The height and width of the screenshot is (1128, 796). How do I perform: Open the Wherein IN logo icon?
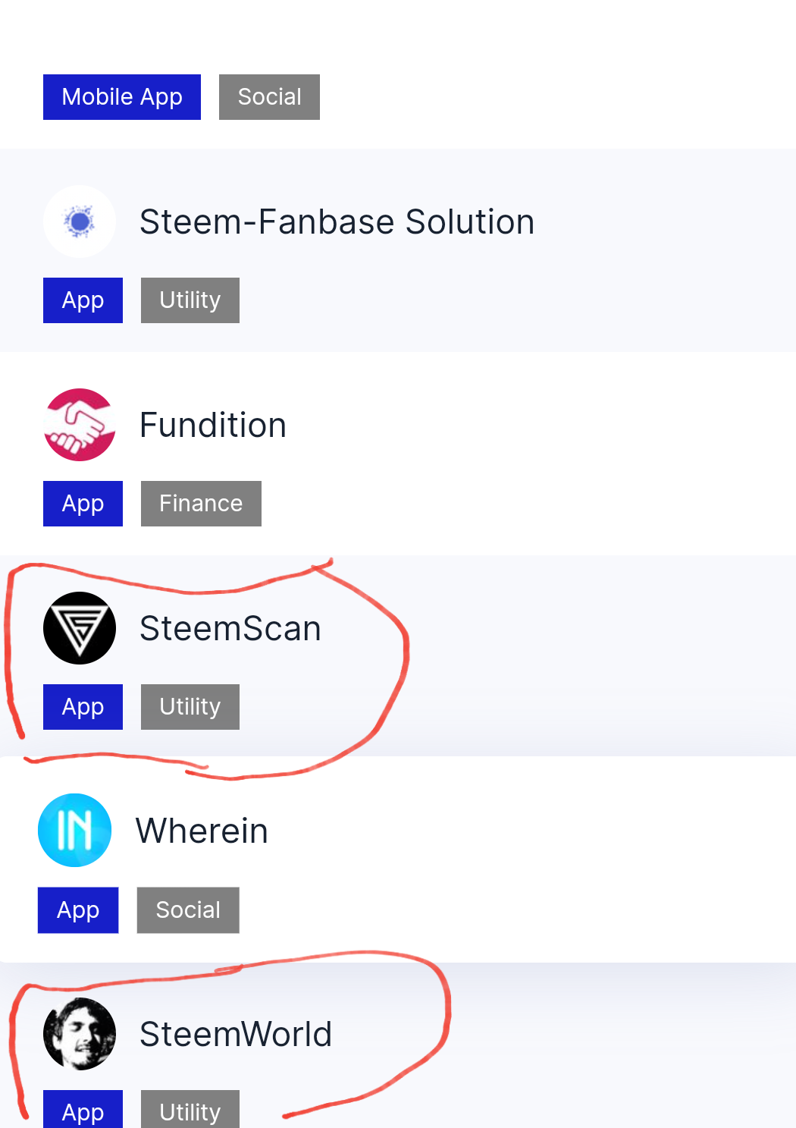point(75,831)
